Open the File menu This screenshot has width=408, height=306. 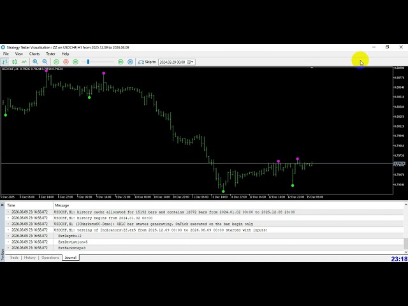[6, 54]
